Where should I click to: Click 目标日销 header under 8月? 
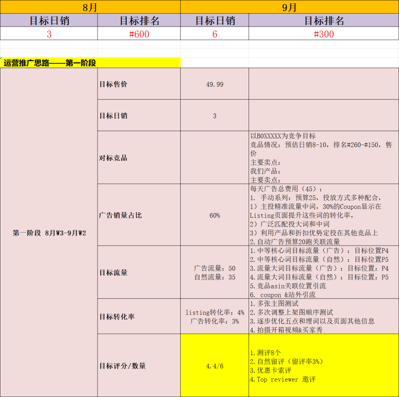coord(49,20)
